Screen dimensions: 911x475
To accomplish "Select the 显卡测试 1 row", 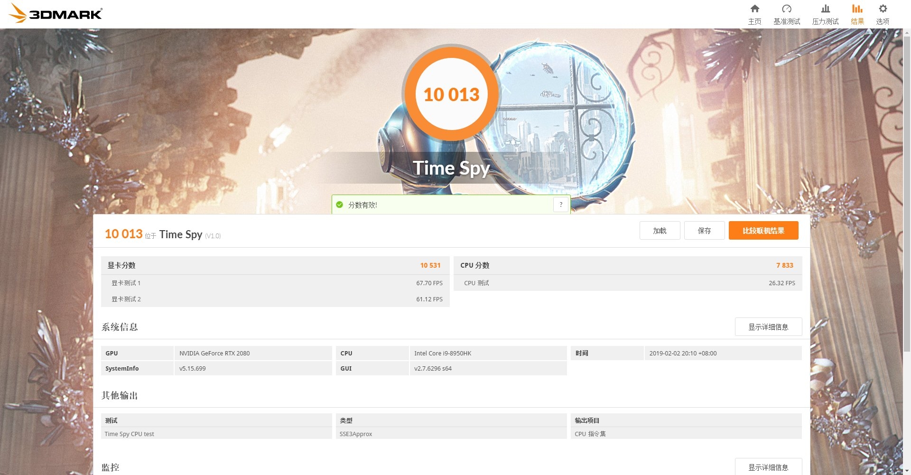I will [x=275, y=283].
